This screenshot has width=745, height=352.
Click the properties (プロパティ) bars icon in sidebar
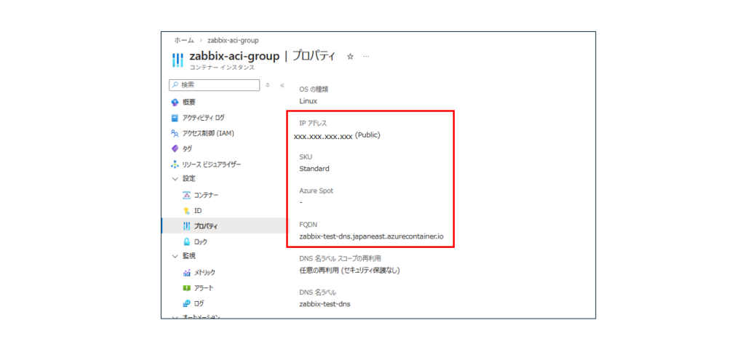pyautogui.click(x=187, y=226)
